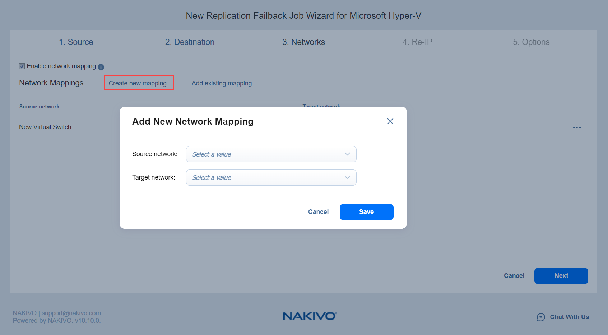Open the Source network dropdown
This screenshot has height=335, width=608.
(266, 154)
